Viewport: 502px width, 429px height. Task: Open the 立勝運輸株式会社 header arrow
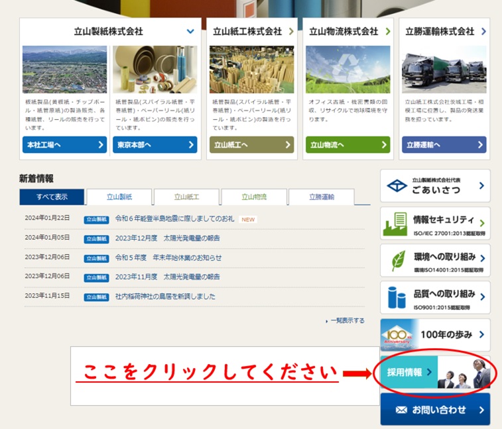(483, 31)
